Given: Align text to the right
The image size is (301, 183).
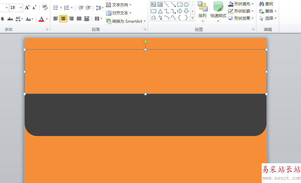Looking at the screenshot, I should [71, 19].
